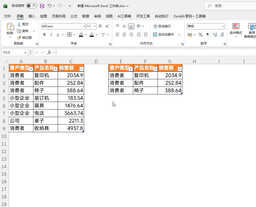Click the middle align icon
The height and width of the screenshot is (207, 256).
point(124,26)
